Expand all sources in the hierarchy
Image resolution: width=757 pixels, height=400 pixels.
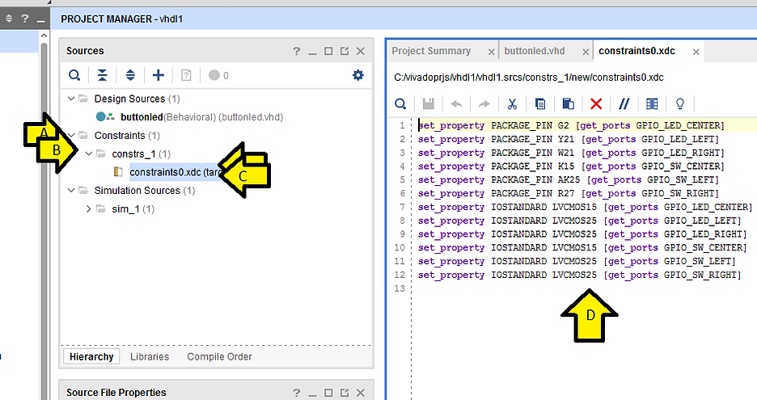(x=130, y=75)
